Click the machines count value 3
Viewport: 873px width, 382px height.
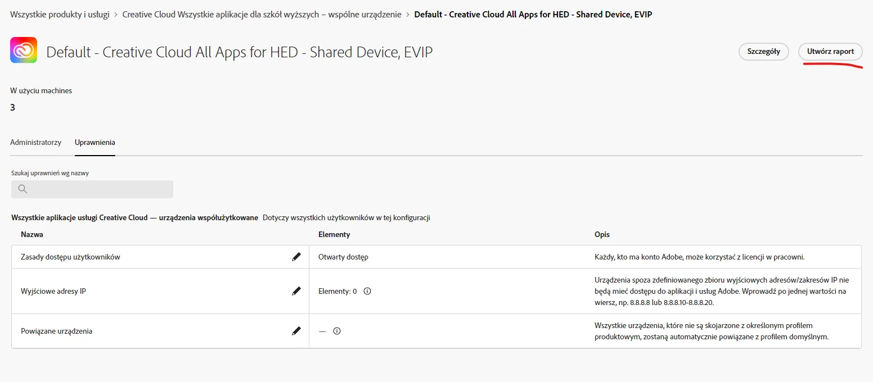click(x=13, y=107)
